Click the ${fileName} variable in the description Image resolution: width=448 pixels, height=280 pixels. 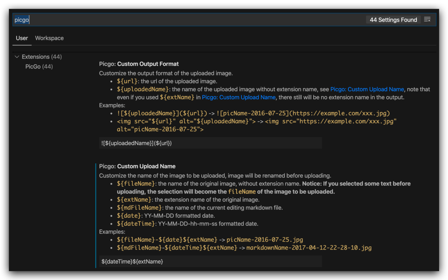[136, 184]
